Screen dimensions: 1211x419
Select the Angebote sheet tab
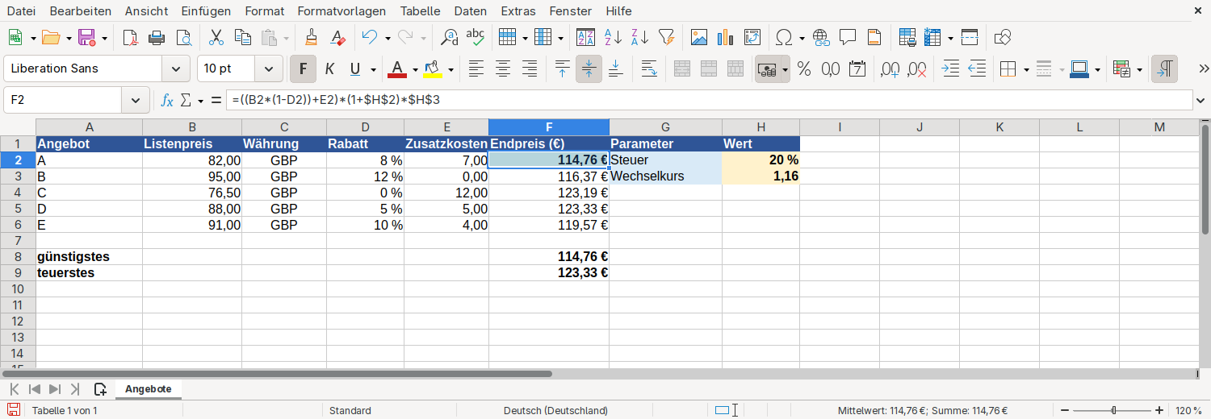[x=149, y=388]
